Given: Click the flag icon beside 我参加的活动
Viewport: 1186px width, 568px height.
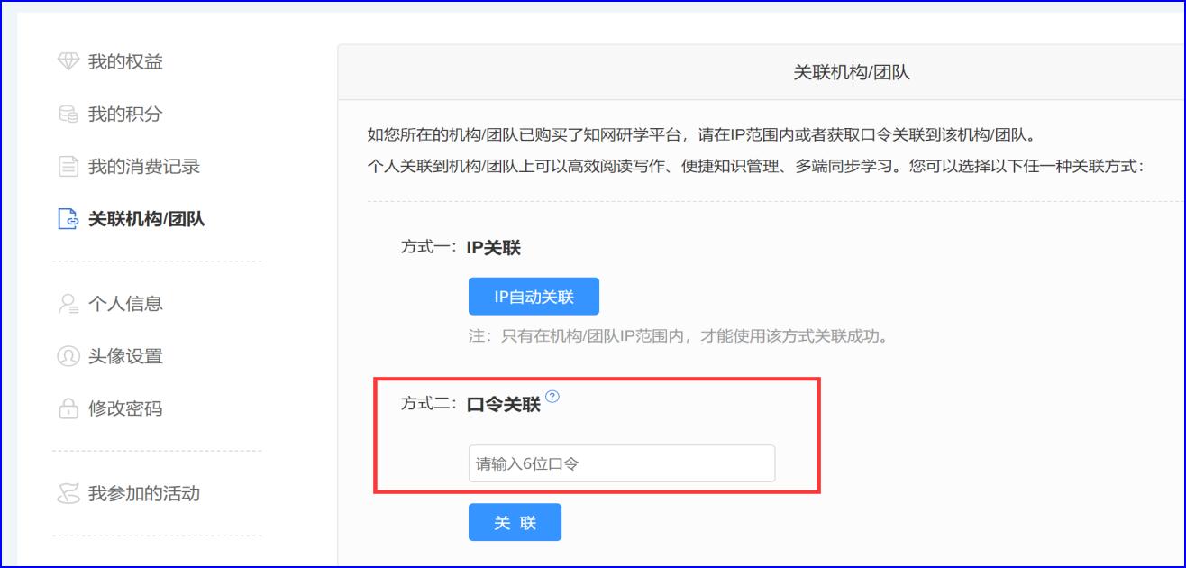Looking at the screenshot, I should point(68,494).
